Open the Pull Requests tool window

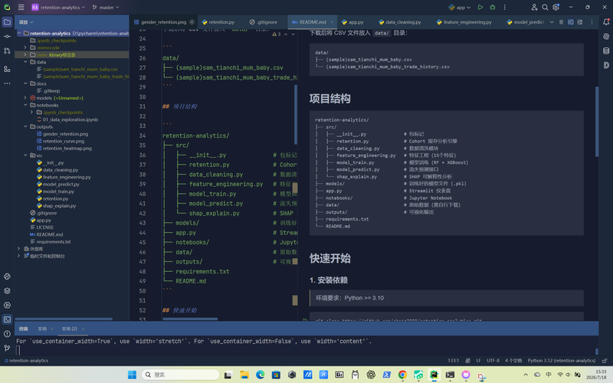pyautogui.click(x=7, y=51)
